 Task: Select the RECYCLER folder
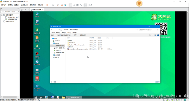pos(71,43)
